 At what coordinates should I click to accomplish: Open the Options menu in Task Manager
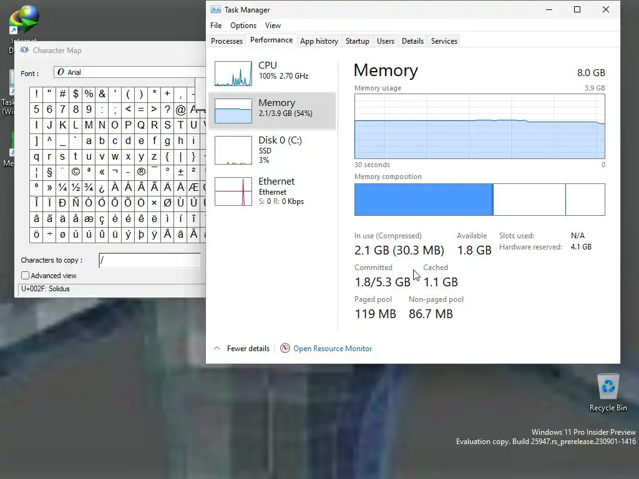point(243,25)
